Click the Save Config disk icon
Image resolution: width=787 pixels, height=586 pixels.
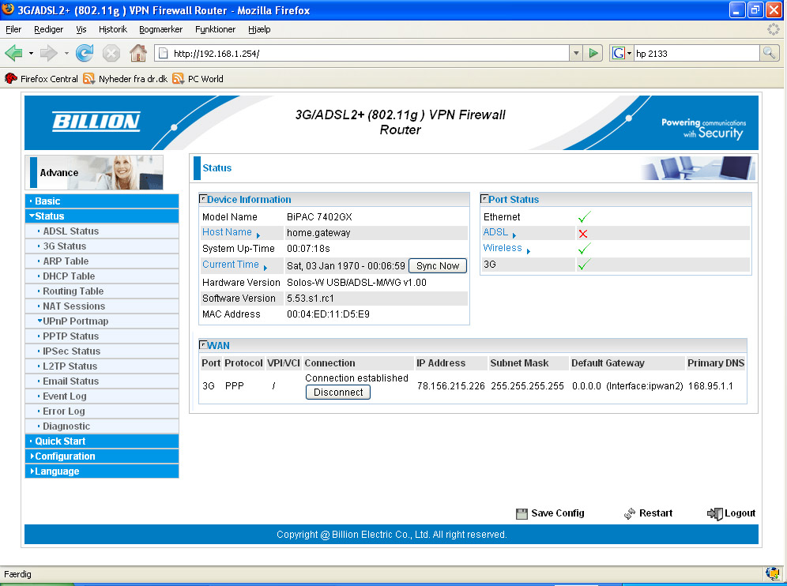tap(522, 513)
